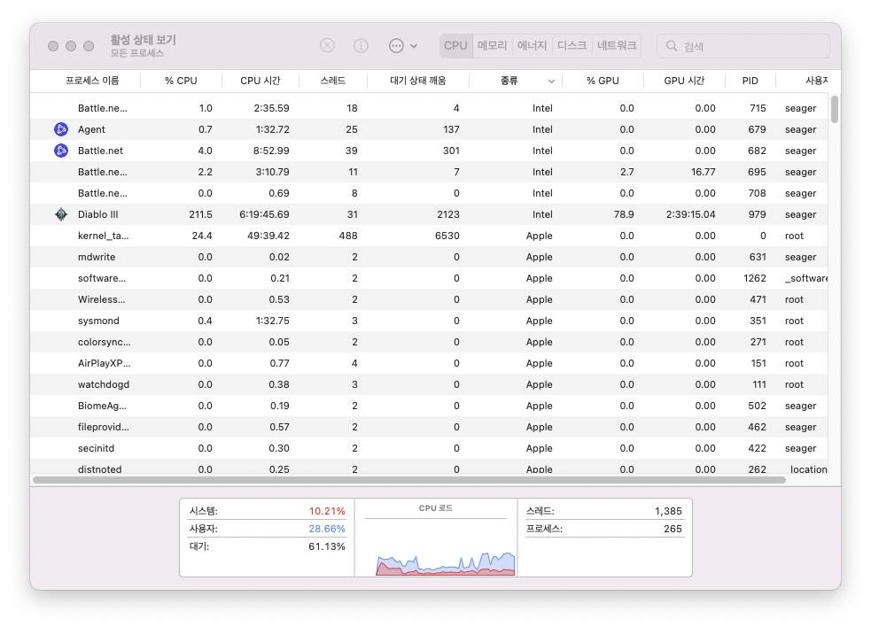This screenshot has height=627, width=871.
Task: Click the stop process (X) toolbar icon
Action: click(x=327, y=45)
